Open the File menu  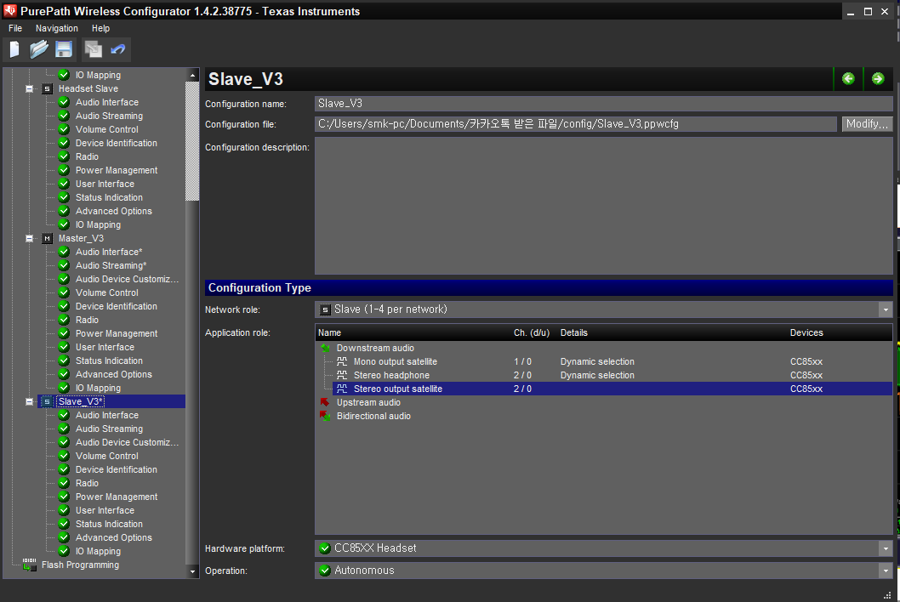pos(15,28)
